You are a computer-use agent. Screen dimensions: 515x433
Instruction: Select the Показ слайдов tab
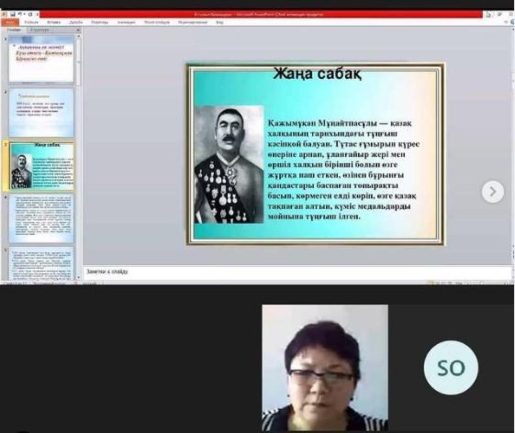[x=157, y=22]
